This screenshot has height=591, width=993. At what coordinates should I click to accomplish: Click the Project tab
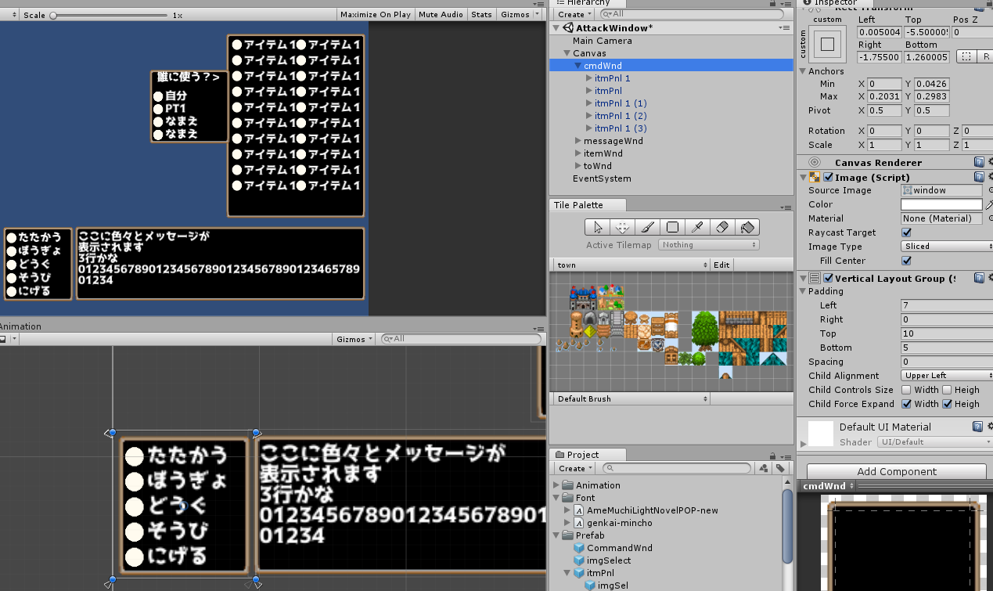tap(582, 455)
